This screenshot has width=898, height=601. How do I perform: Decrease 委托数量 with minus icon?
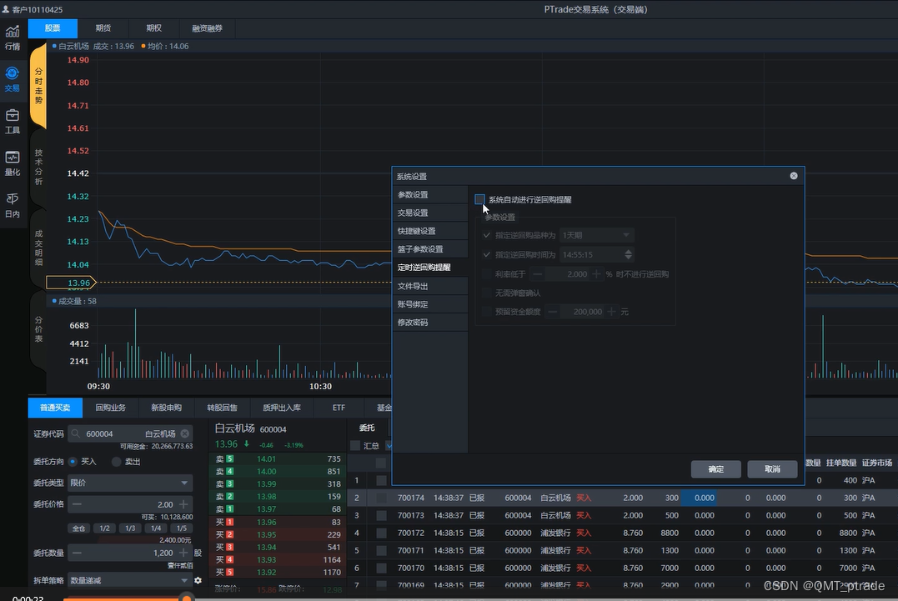coord(77,553)
